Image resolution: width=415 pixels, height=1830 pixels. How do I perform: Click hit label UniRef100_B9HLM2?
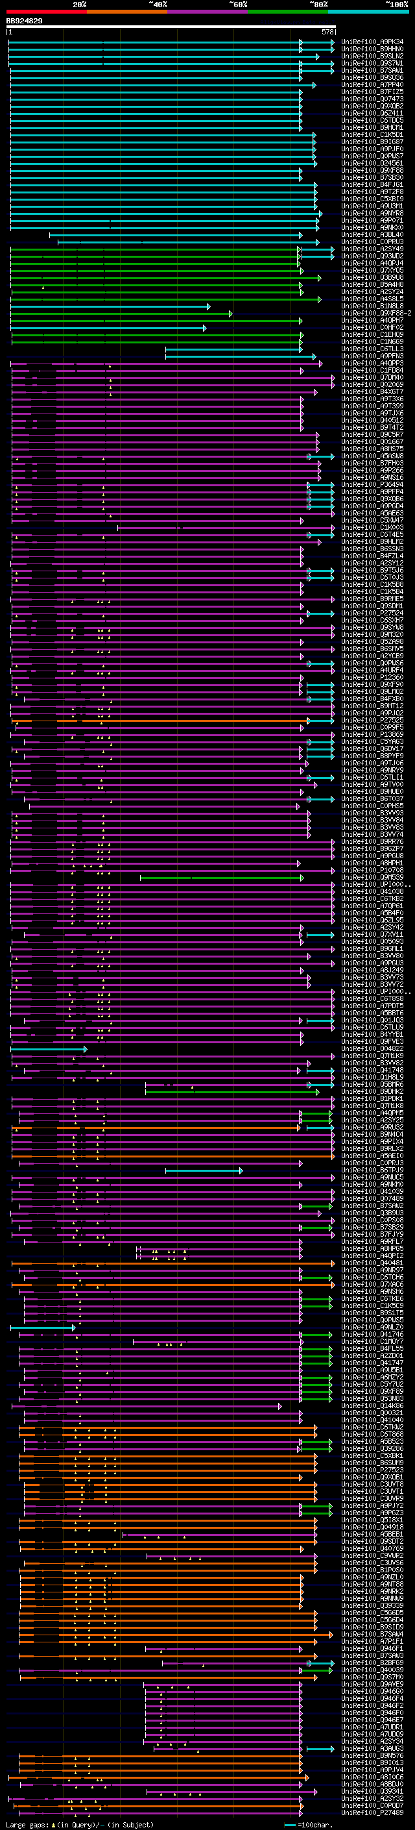tap(372, 542)
